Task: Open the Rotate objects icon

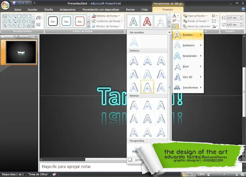Action: [x=214, y=26]
